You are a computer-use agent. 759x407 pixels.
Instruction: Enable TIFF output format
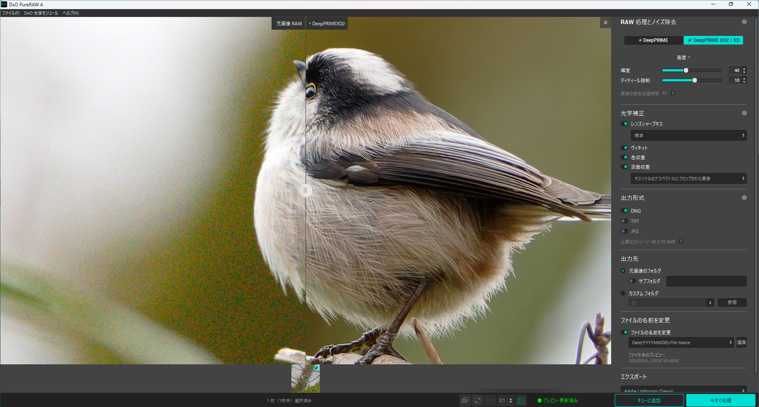point(625,221)
